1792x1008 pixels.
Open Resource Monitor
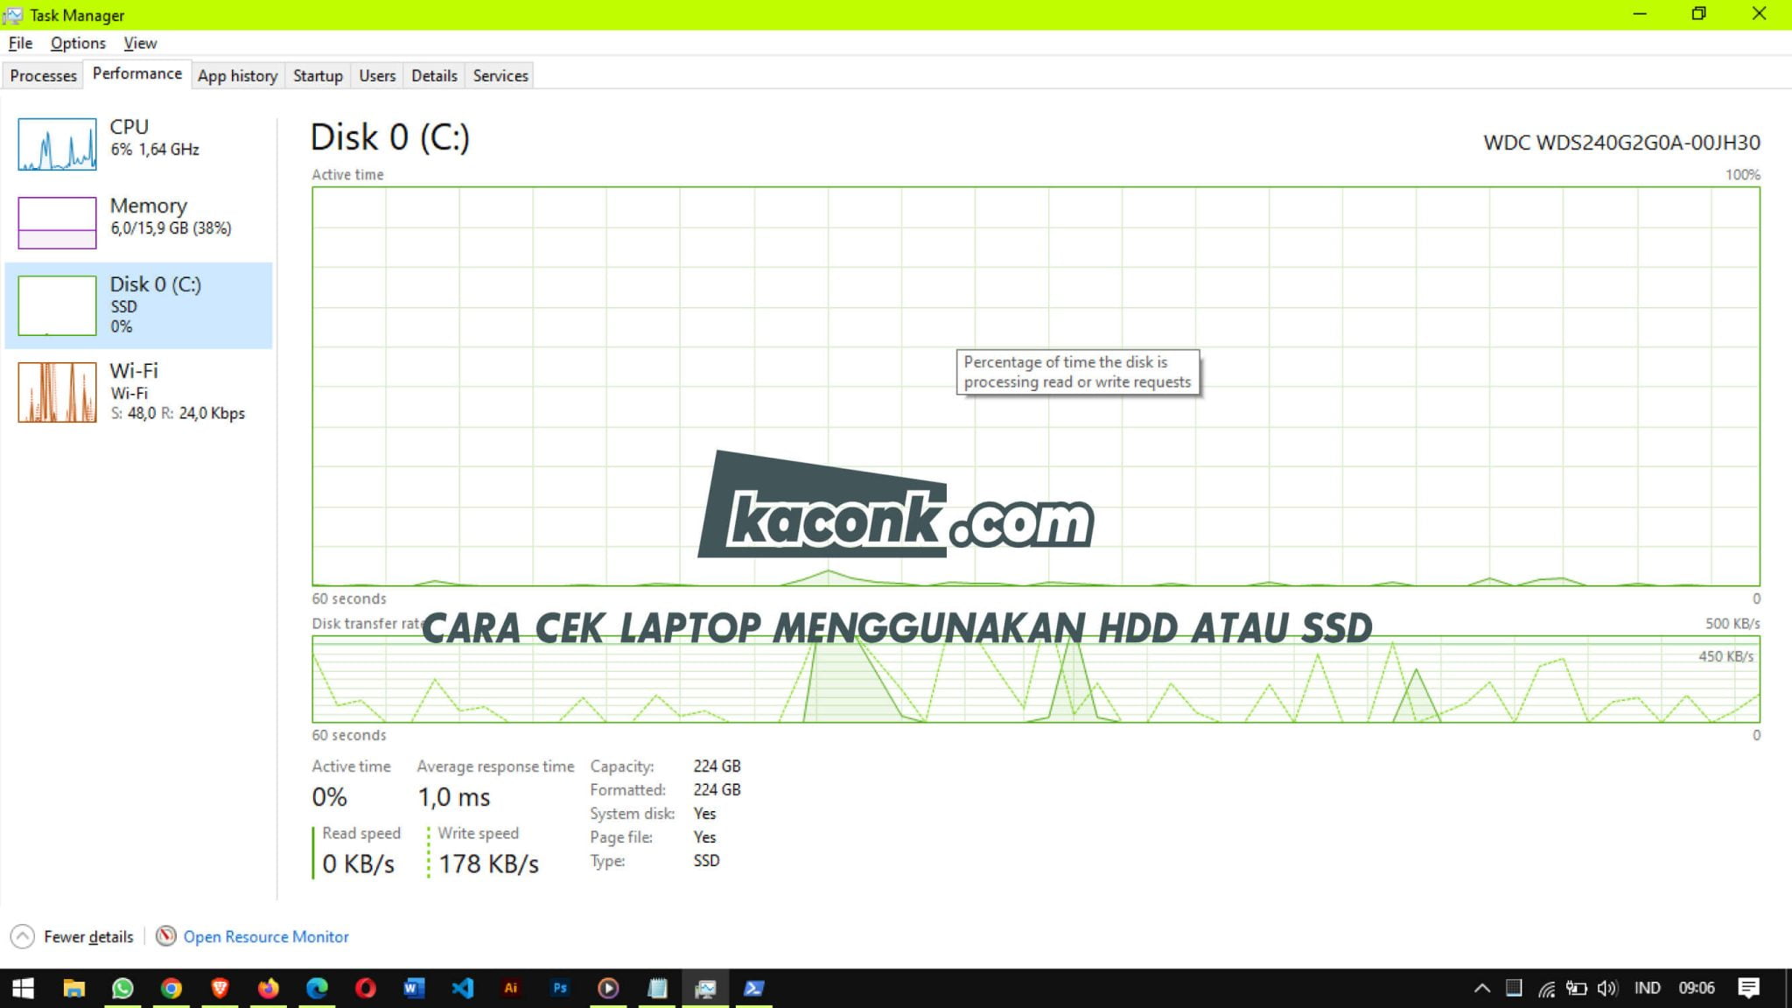(265, 936)
